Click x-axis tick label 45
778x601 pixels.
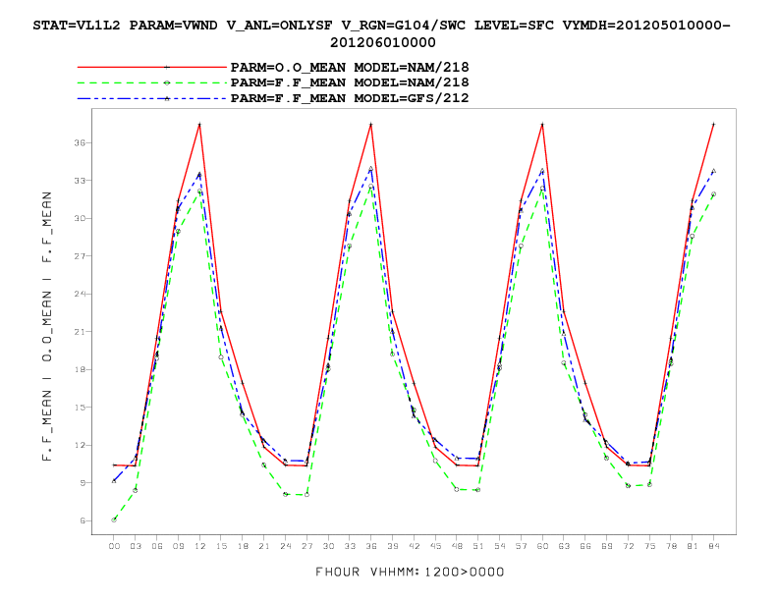[x=435, y=546]
